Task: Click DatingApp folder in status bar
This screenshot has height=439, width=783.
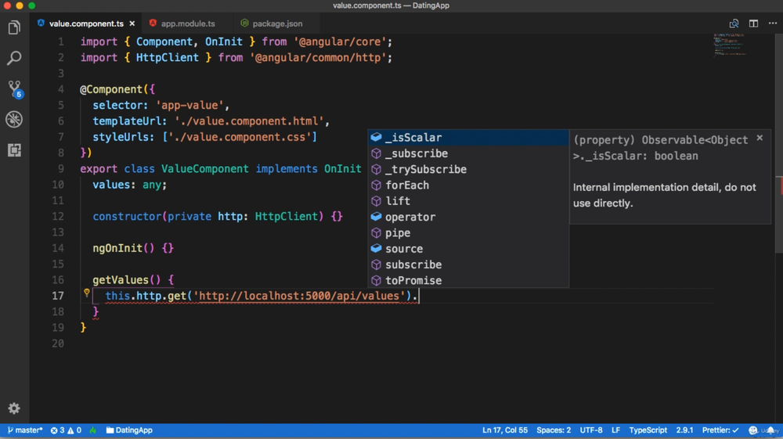Action: click(x=129, y=430)
